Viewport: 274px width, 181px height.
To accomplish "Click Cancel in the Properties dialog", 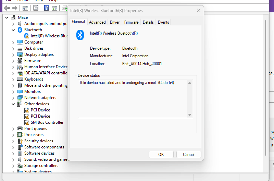I will (x=189, y=155).
